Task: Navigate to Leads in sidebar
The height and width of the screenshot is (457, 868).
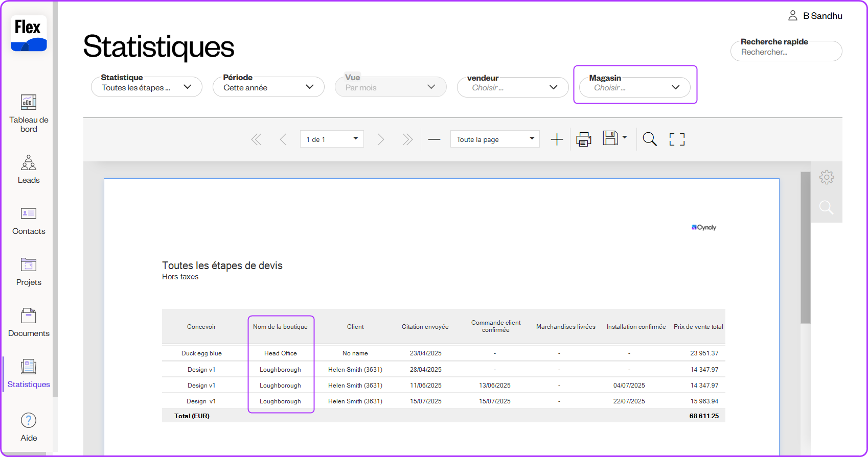Action: 29,169
